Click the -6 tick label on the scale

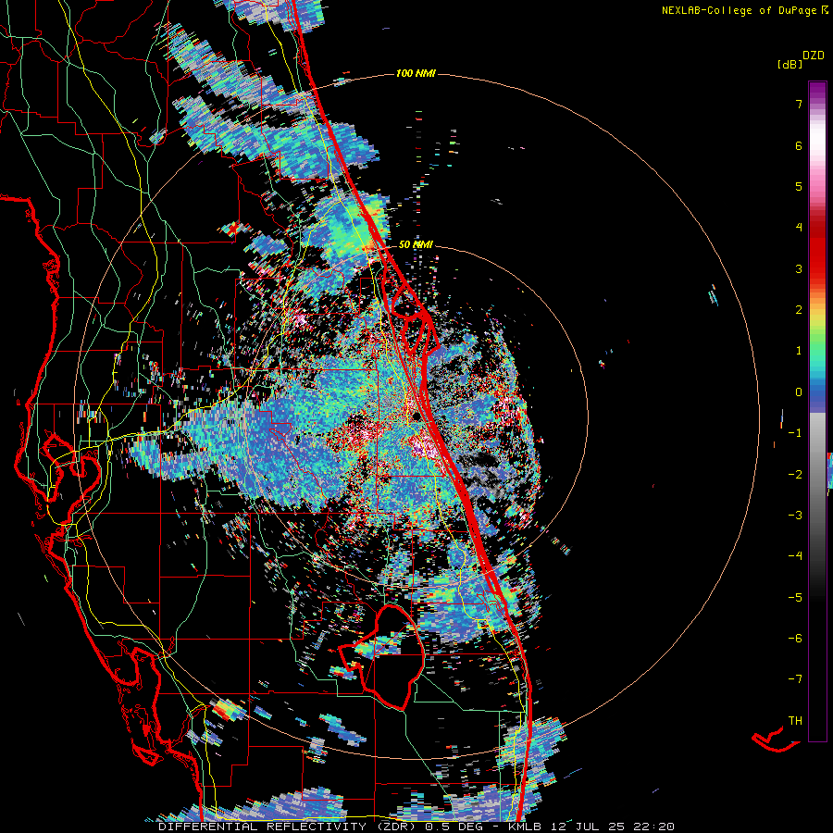795,639
